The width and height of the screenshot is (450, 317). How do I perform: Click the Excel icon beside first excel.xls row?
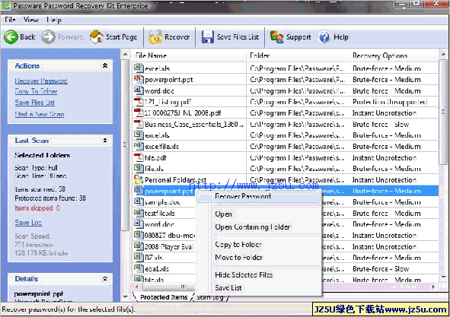(x=139, y=68)
